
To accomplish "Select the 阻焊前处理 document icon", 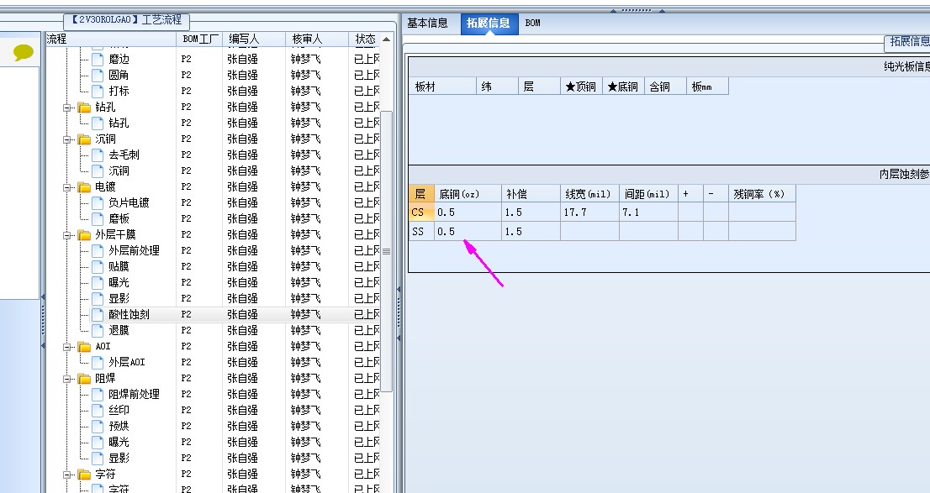I will pyautogui.click(x=98, y=394).
